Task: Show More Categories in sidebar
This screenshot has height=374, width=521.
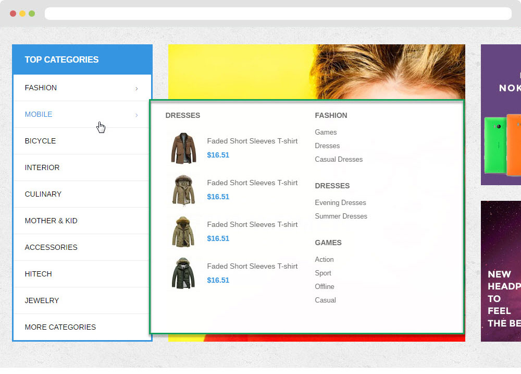Action: (60, 327)
